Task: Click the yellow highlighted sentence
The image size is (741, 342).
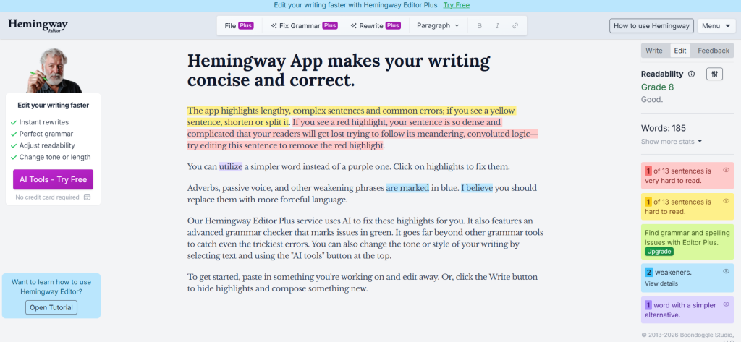Action: click(352, 116)
